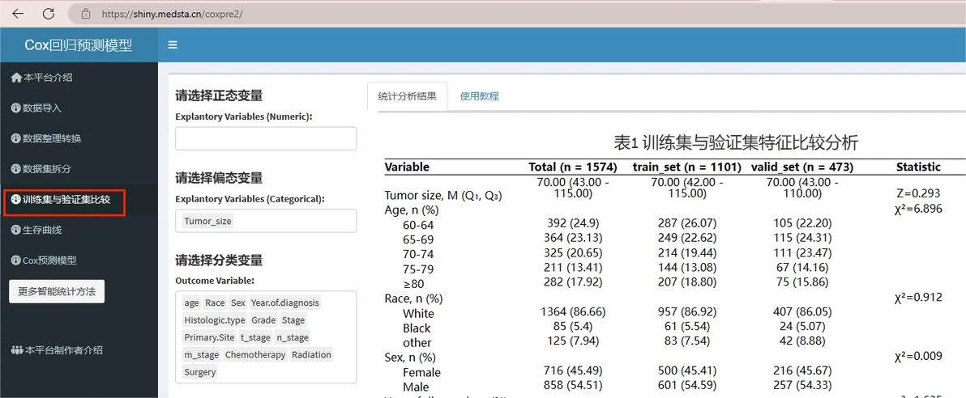966x398 pixels.
Task: Click the browser back arrow
Action: (19, 13)
